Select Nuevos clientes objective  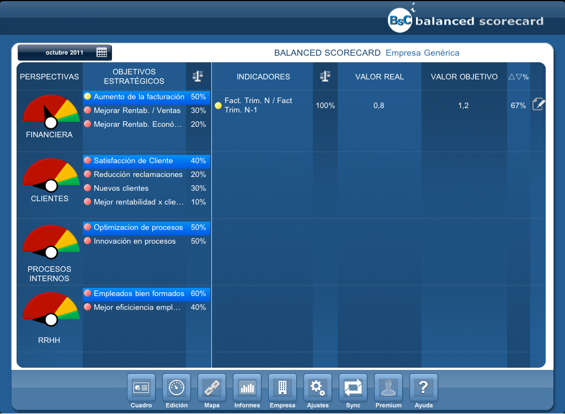(121, 189)
